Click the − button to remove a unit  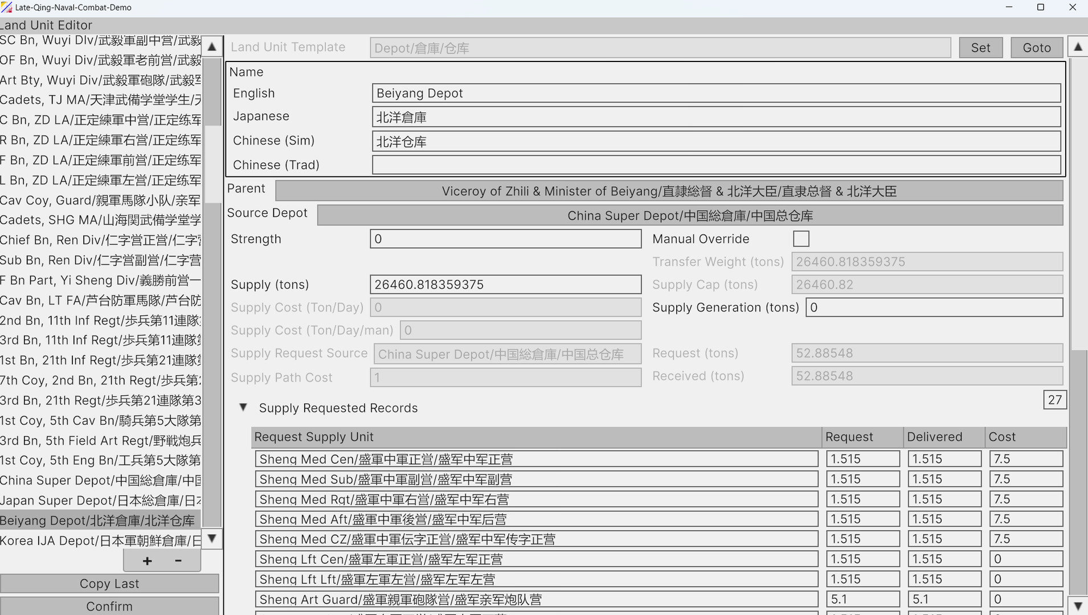(x=177, y=561)
